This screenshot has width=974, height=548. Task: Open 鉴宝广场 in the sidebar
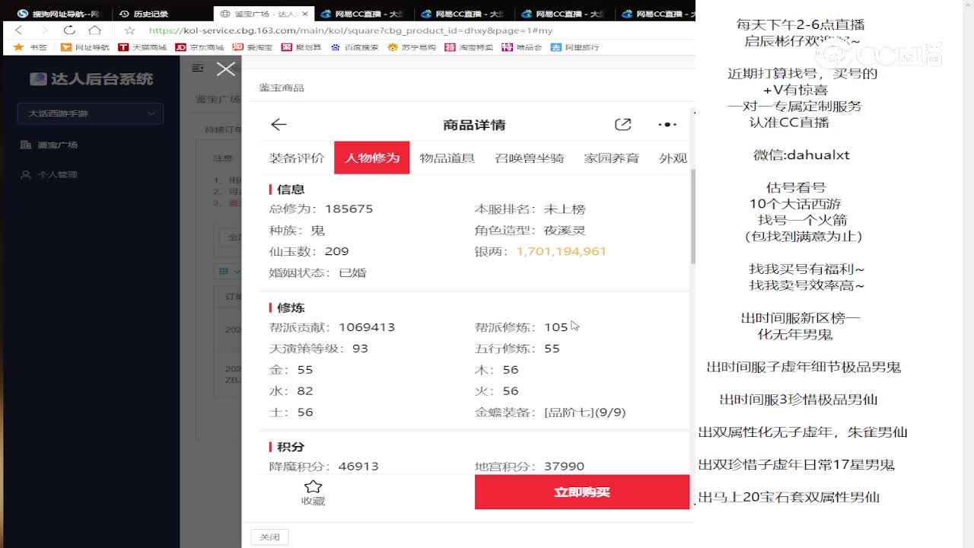[x=50, y=145]
